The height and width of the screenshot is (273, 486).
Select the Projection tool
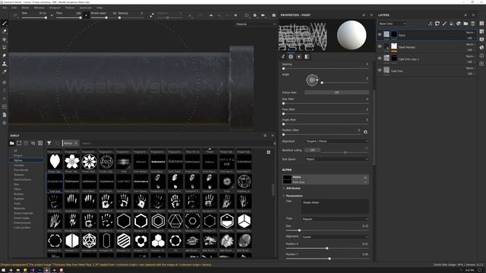click(5, 39)
